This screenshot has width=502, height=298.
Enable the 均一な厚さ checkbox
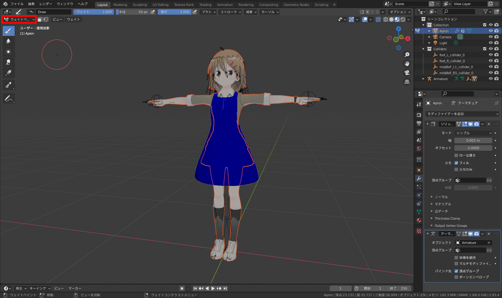(457, 155)
